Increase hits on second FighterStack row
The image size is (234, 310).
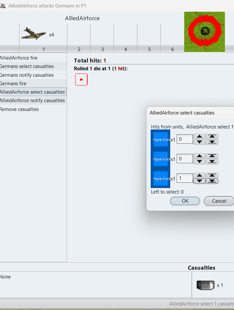pos(200,156)
